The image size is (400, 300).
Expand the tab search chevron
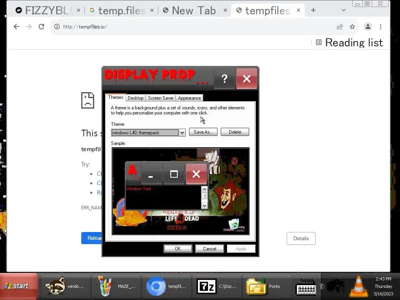tap(344, 10)
